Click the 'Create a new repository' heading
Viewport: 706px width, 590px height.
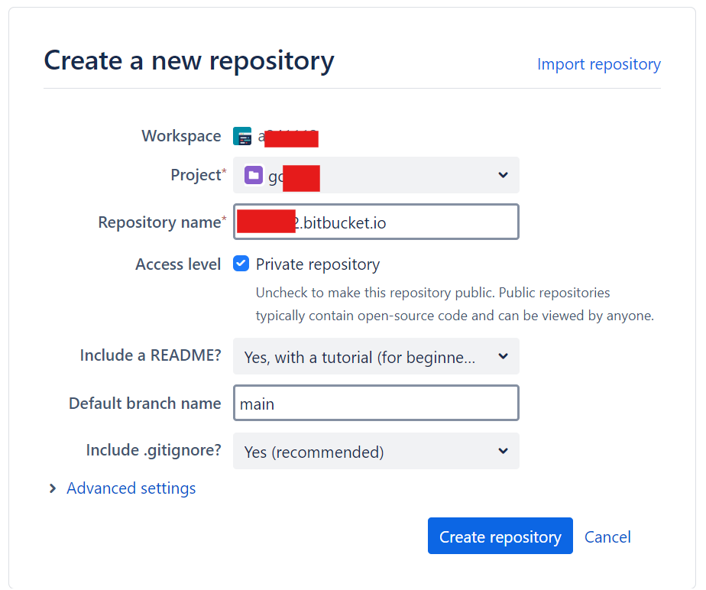coord(189,60)
